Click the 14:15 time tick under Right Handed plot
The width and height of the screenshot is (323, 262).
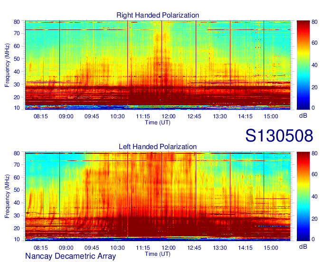[245, 116]
